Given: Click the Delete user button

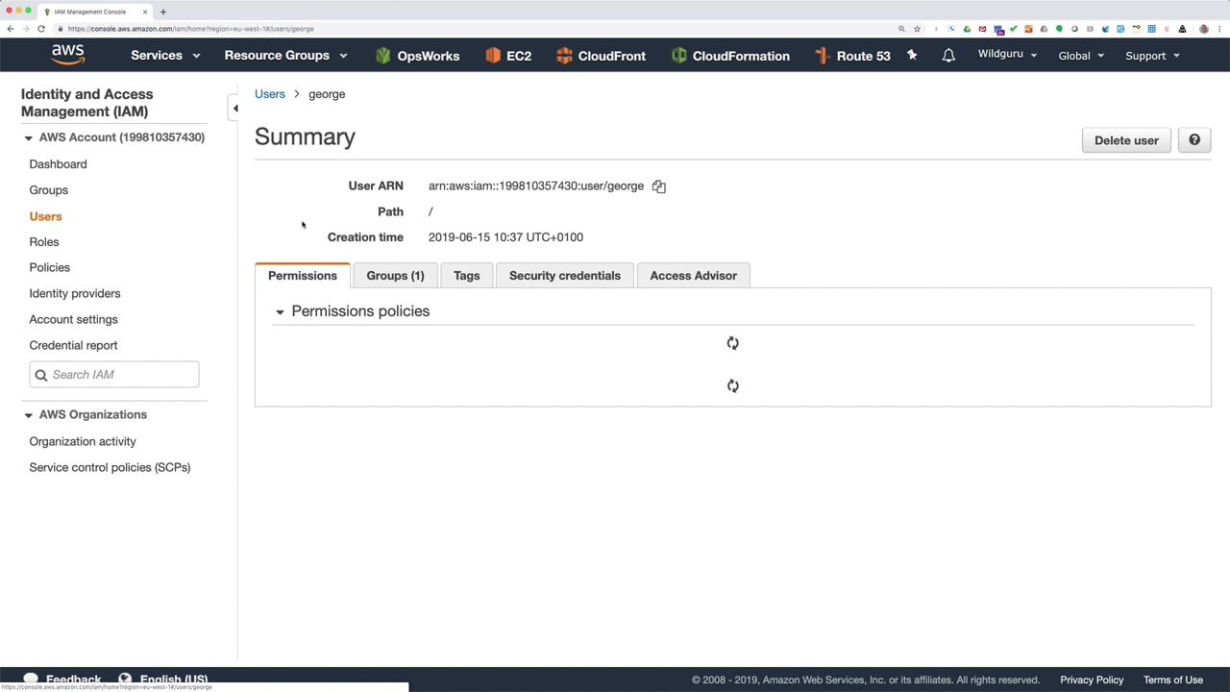Looking at the screenshot, I should (1126, 140).
